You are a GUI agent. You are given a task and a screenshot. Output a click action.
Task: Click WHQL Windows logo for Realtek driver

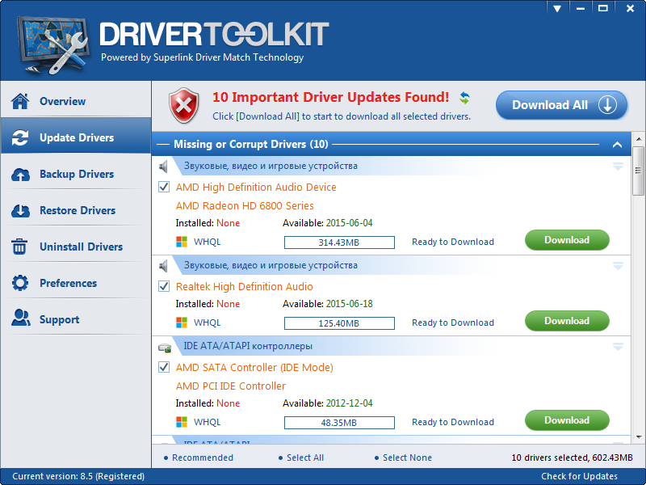pyautogui.click(x=182, y=323)
